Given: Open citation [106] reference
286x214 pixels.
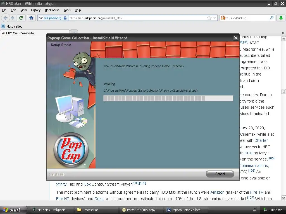Looking at the screenshot, I should click(252, 171).
